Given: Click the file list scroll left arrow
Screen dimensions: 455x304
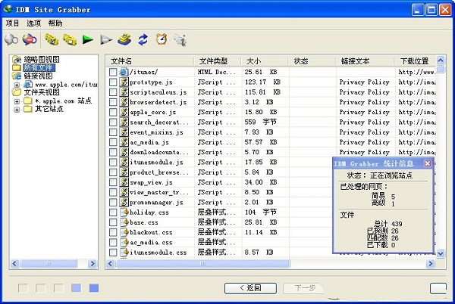Looking at the screenshot, I should (110, 263).
